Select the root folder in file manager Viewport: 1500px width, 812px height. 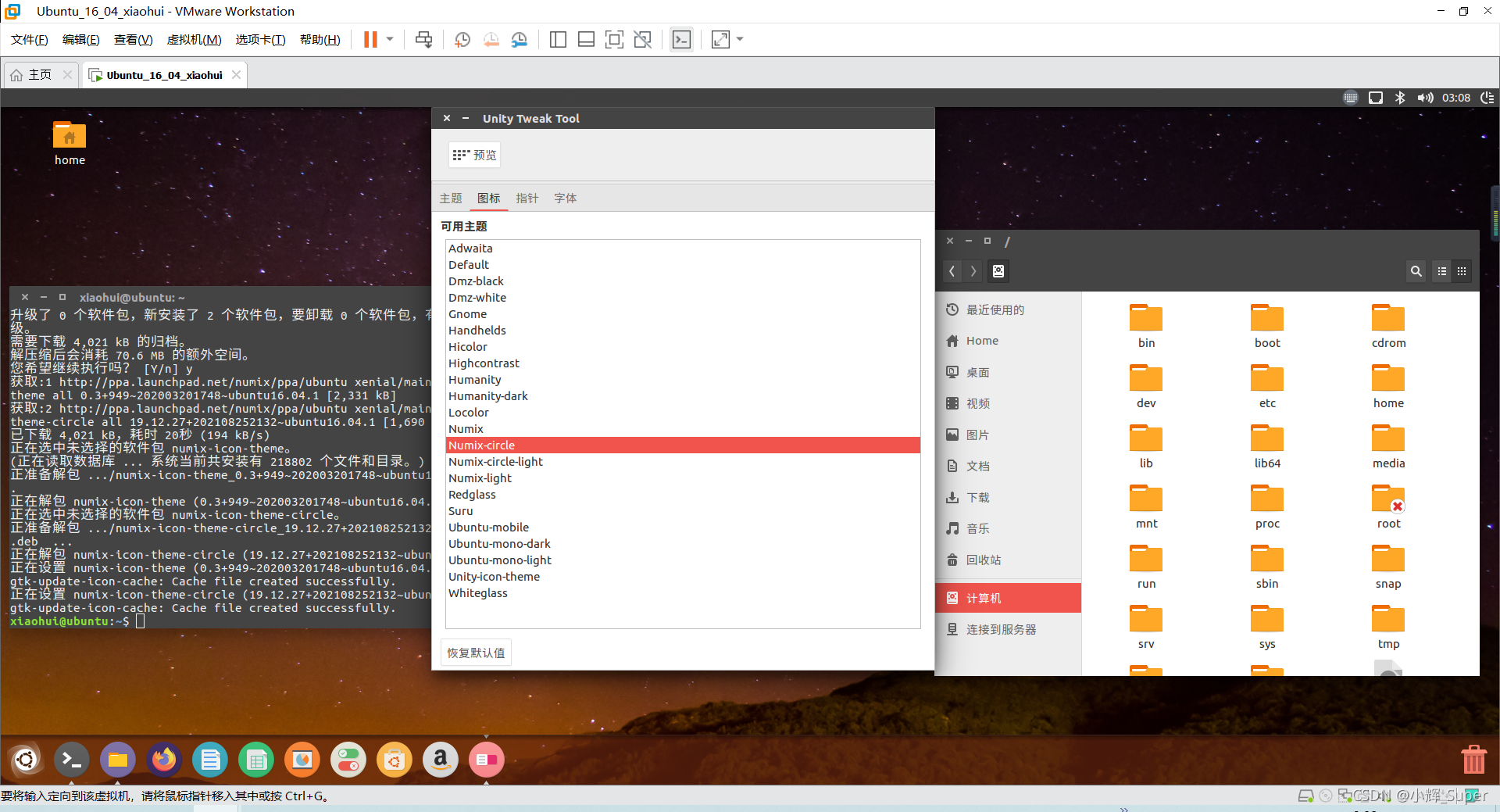[1388, 506]
